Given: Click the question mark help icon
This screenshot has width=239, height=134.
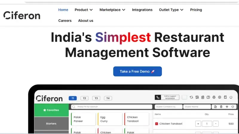Looking at the screenshot, I should [208, 97].
